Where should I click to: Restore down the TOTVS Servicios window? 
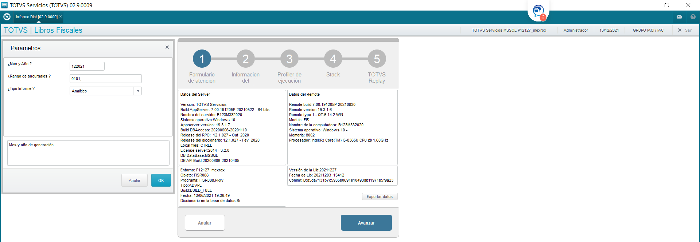[667, 5]
